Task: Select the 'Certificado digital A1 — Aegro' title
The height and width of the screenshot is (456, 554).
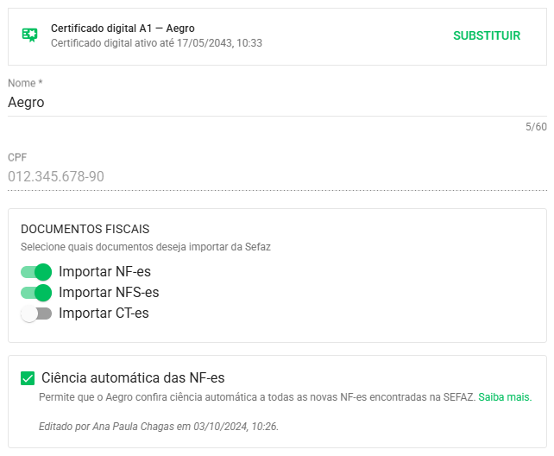Action: pyautogui.click(x=123, y=28)
